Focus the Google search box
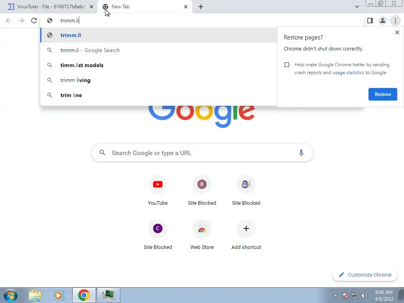The height and width of the screenshot is (303, 404). [x=202, y=153]
